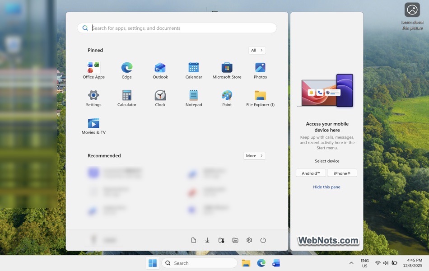The image size is (429, 271).
Task: Click "Access your mobile device here" heading
Action: pyautogui.click(x=327, y=127)
